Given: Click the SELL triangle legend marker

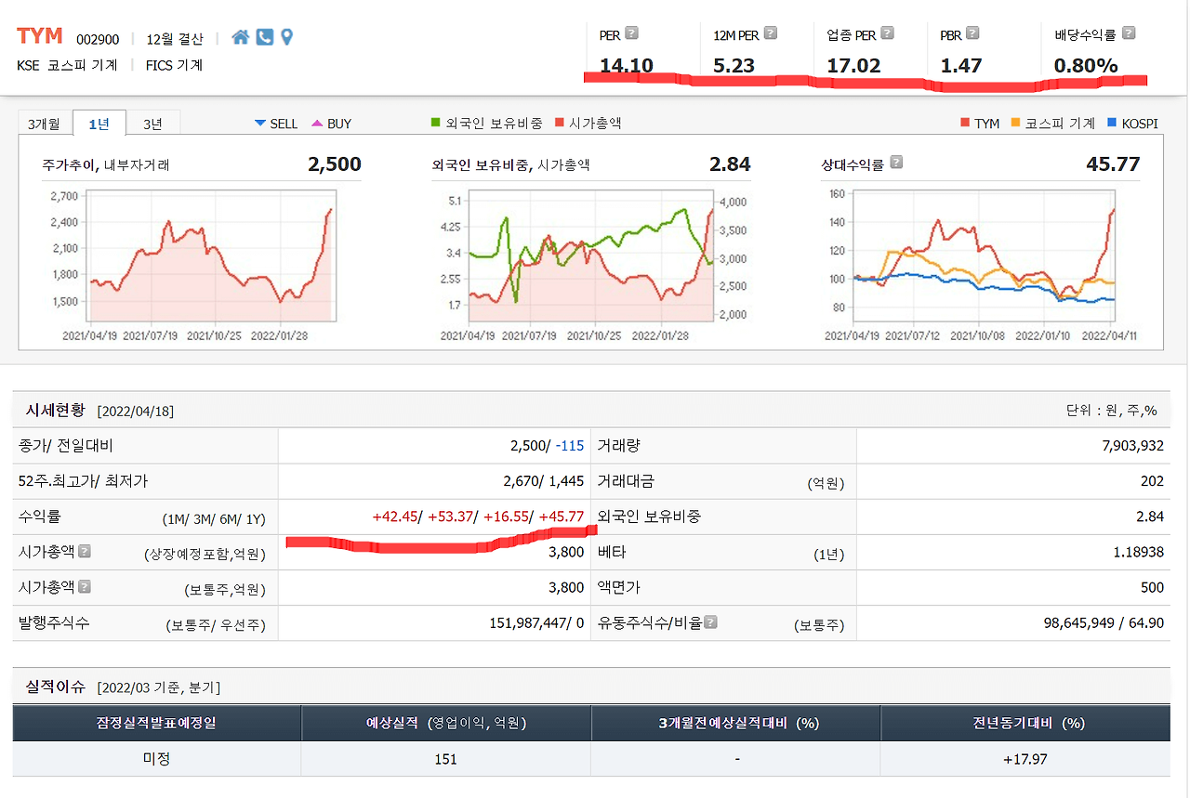Looking at the screenshot, I should click(260, 124).
